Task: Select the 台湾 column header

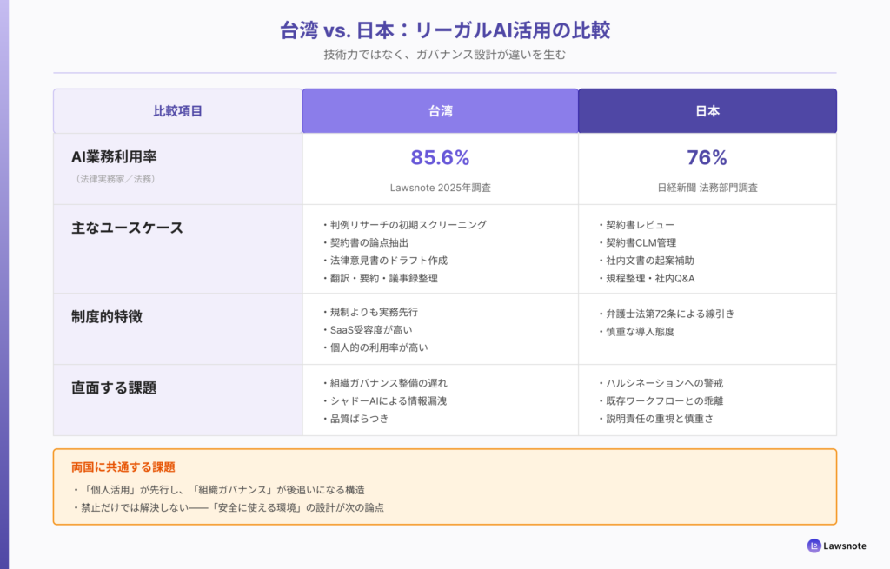Action: (x=441, y=111)
